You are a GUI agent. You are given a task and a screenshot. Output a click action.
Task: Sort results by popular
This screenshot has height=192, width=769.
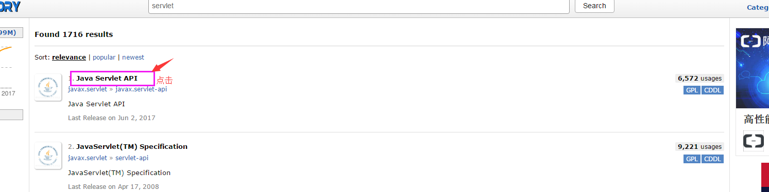(104, 57)
